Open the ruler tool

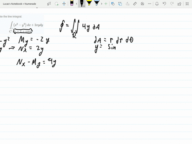(x=135, y=4)
